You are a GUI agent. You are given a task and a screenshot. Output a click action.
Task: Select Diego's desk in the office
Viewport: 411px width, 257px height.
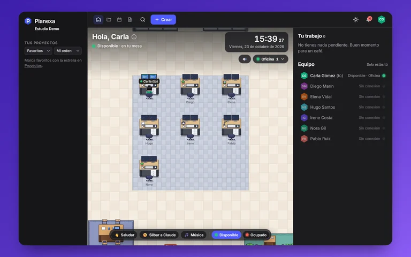pyautogui.click(x=191, y=87)
